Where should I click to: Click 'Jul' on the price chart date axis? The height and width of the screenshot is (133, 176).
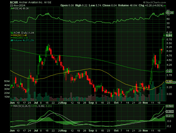point(36,103)
